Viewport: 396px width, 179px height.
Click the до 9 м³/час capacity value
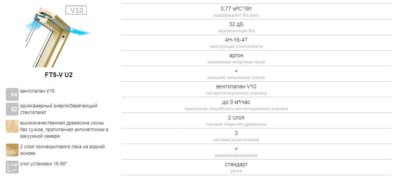[x=236, y=102]
